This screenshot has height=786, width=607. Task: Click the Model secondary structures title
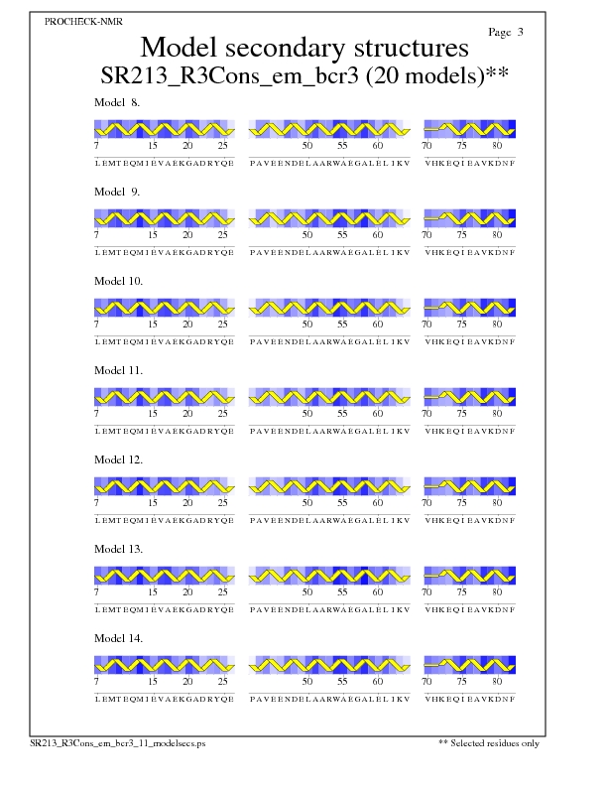304,48
